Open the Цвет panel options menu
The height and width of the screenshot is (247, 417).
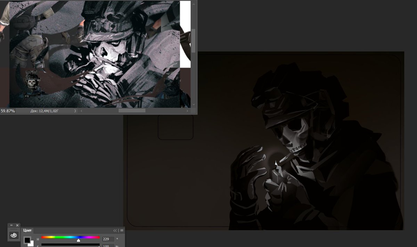[122, 230]
